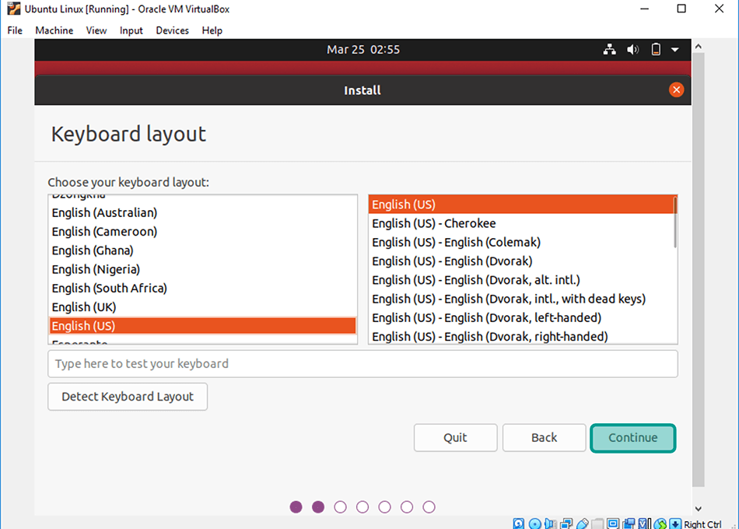Click the Right Ctrl host key label

coord(702,524)
